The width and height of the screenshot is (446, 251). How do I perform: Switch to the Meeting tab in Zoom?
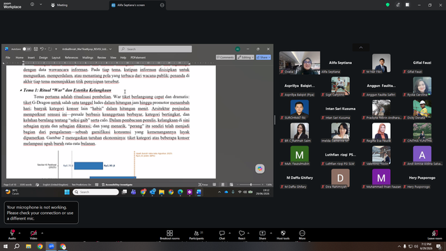pyautogui.click(x=59, y=5)
